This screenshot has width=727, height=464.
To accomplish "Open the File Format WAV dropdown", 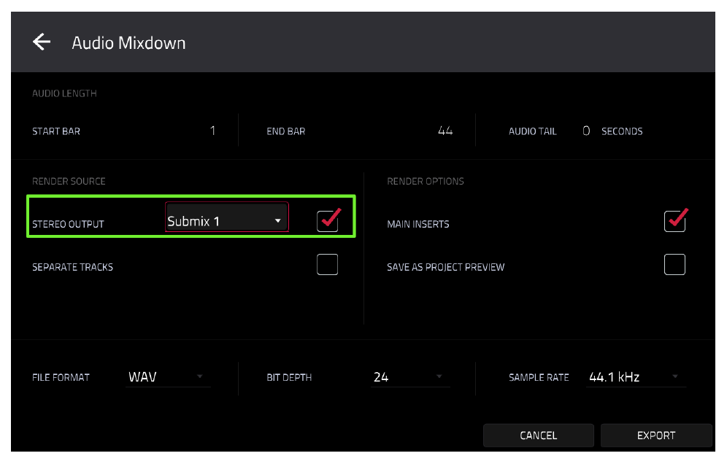I will (x=168, y=377).
